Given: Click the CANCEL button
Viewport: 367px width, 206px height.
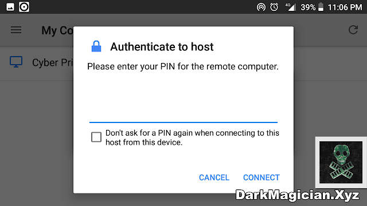Looking at the screenshot, I should pyautogui.click(x=214, y=177).
